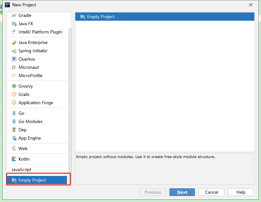The image size is (261, 202).
Task: Click the Dep owl icon
Action: click(14, 130)
